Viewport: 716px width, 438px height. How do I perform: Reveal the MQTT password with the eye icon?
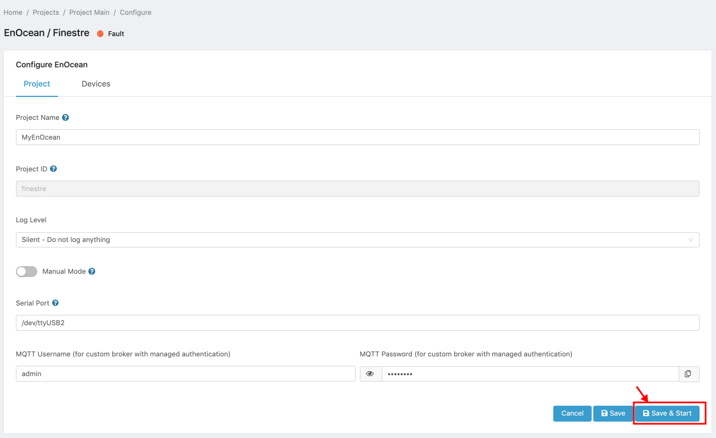click(370, 374)
